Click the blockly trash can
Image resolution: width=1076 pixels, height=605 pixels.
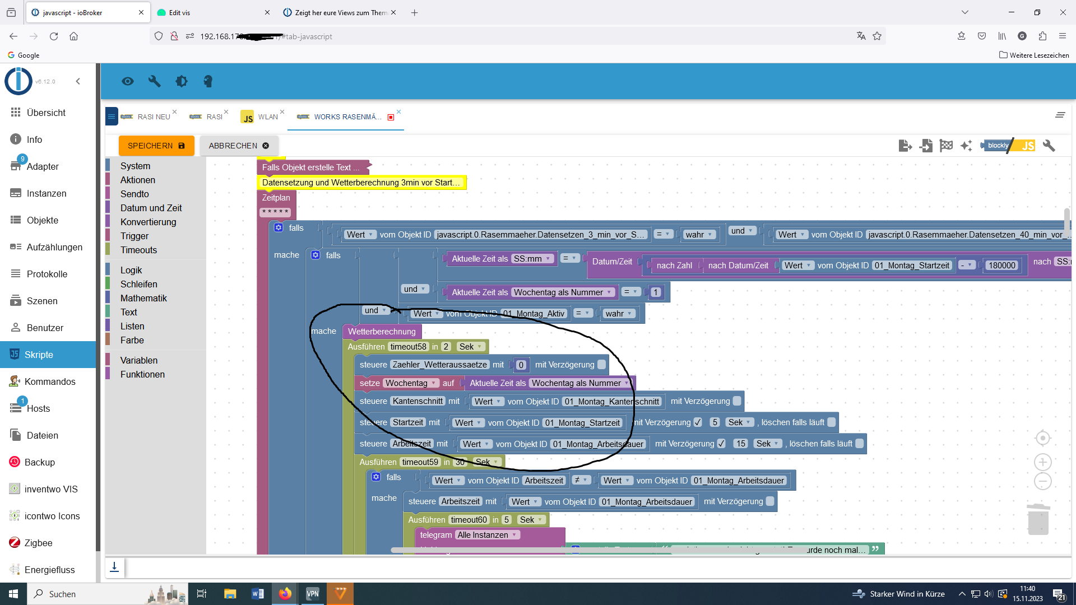click(1038, 519)
